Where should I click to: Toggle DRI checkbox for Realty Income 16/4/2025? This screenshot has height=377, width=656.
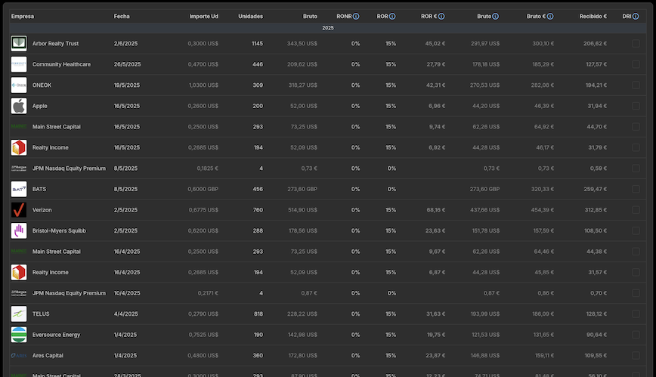coord(636,273)
